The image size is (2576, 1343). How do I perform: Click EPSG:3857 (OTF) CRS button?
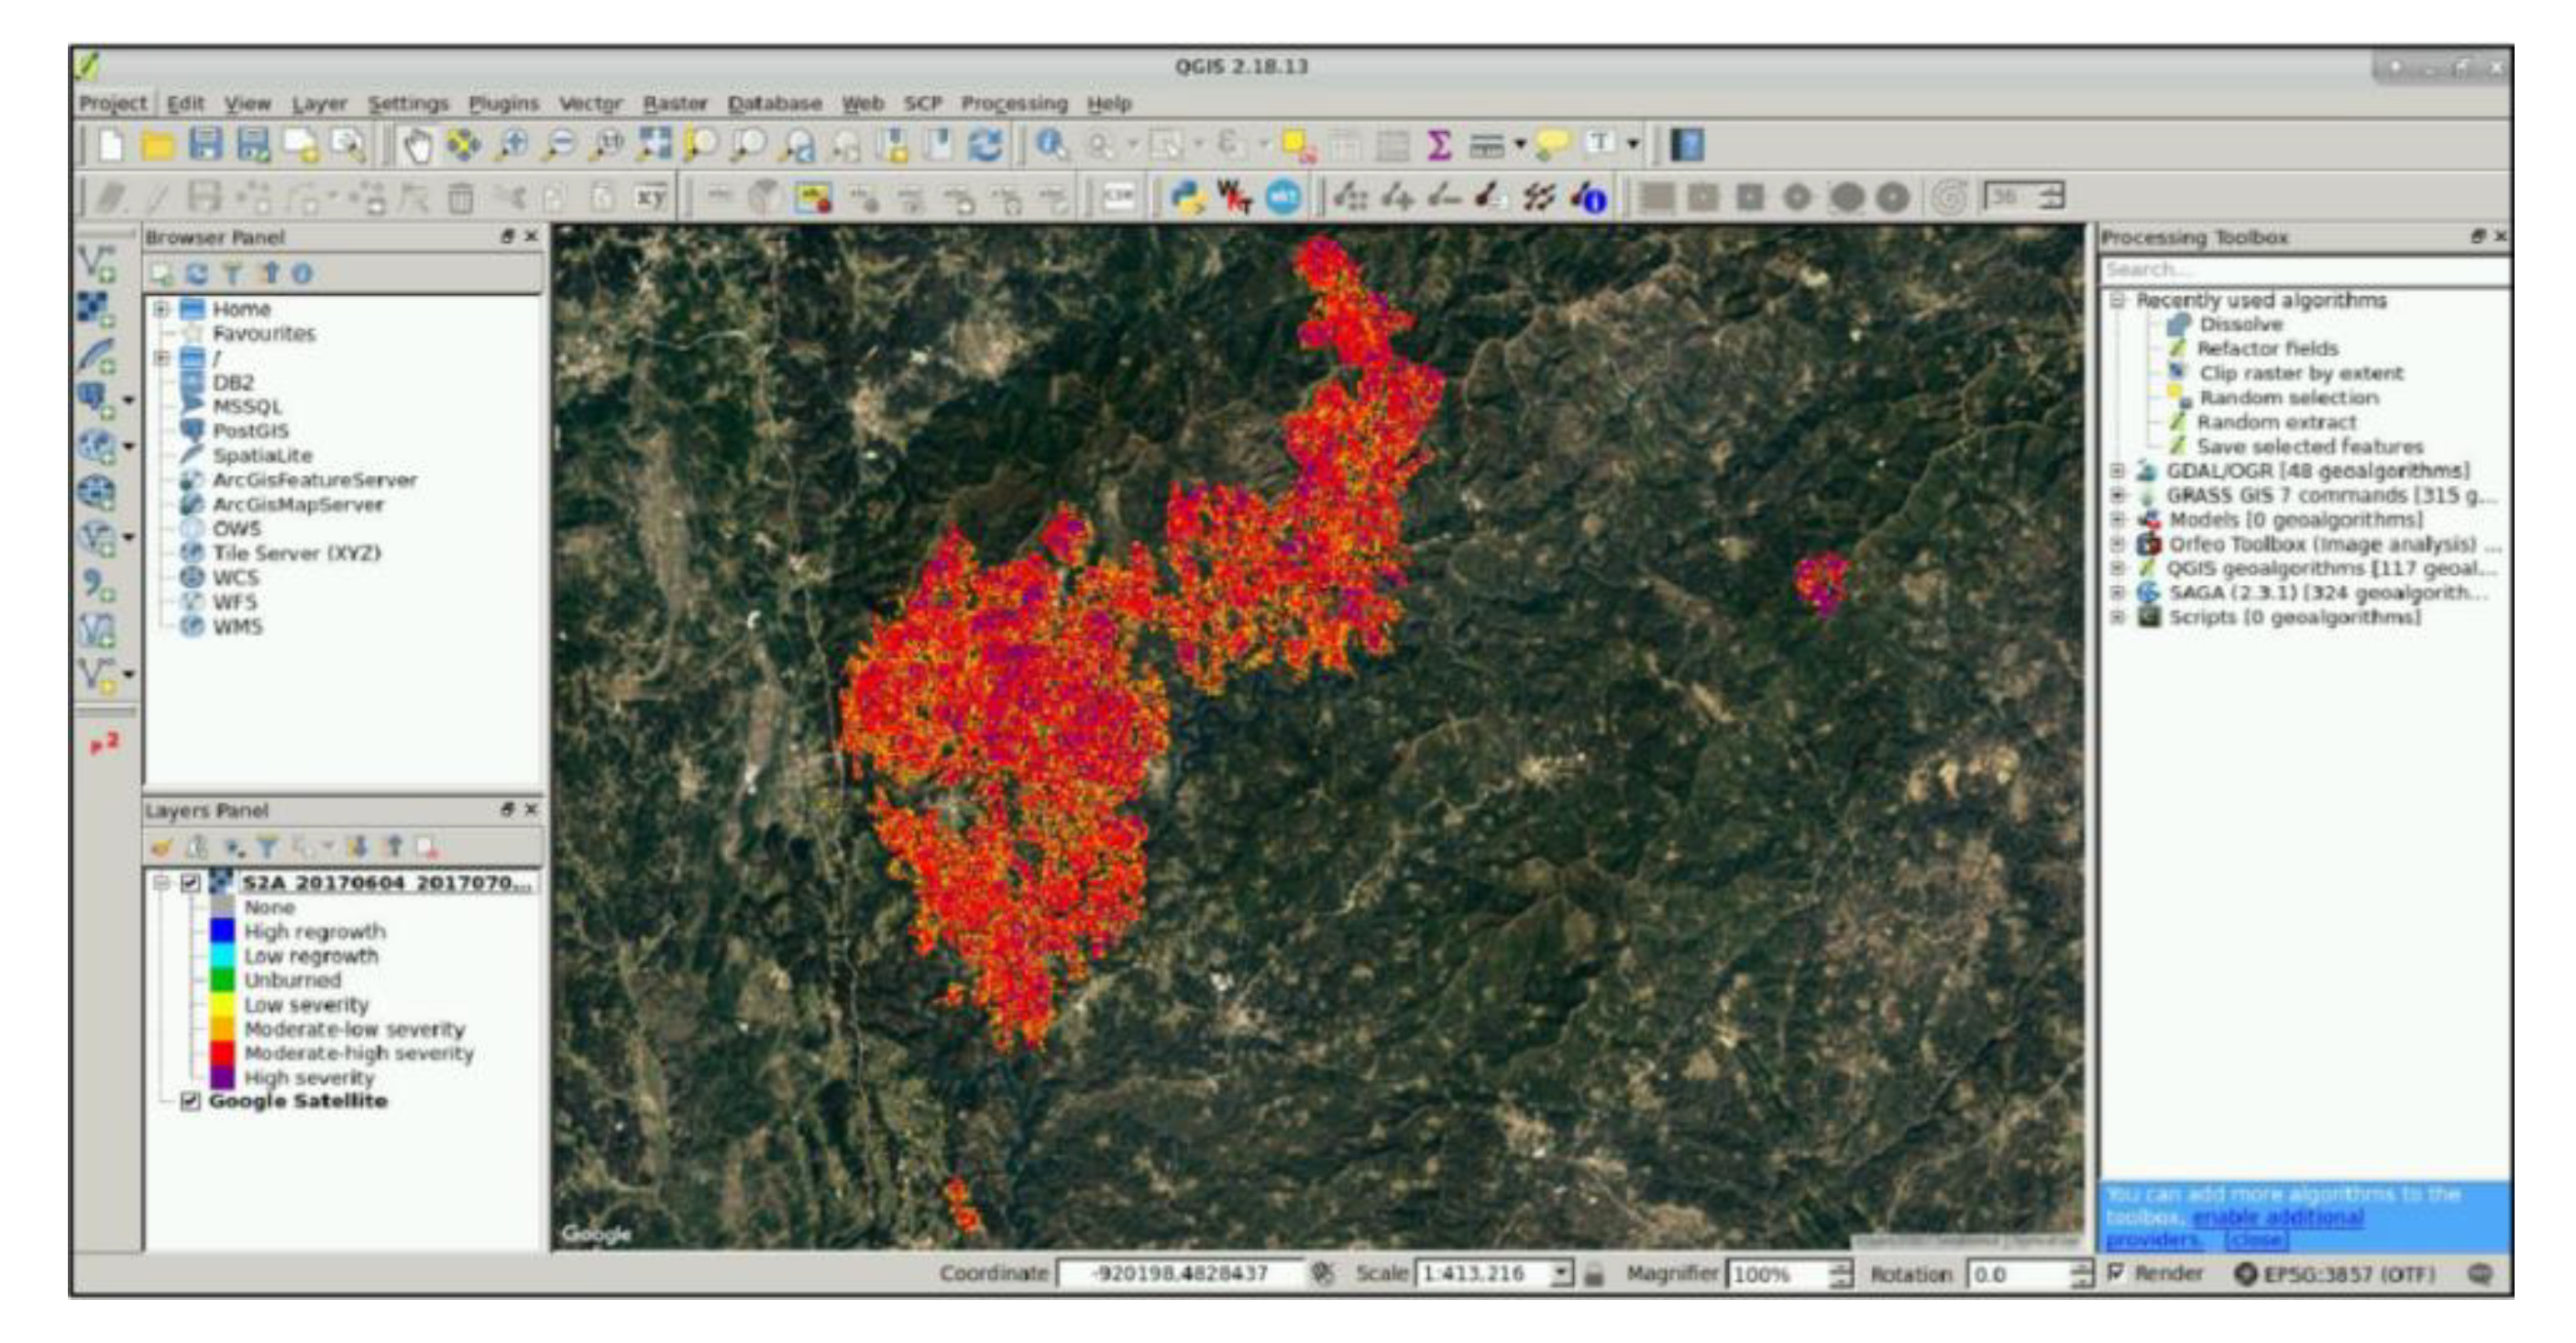coord(2335,1274)
